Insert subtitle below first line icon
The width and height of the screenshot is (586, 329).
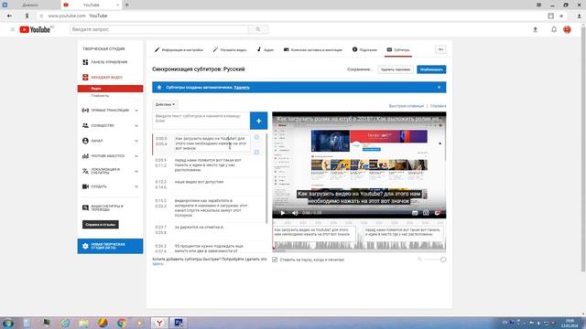point(256,153)
